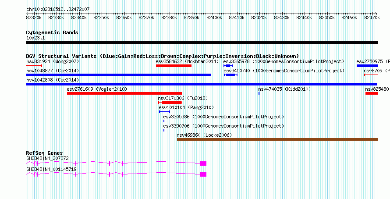Click the 82380k ruler tick label
This screenshot has height=199, width=390.
[169, 18]
